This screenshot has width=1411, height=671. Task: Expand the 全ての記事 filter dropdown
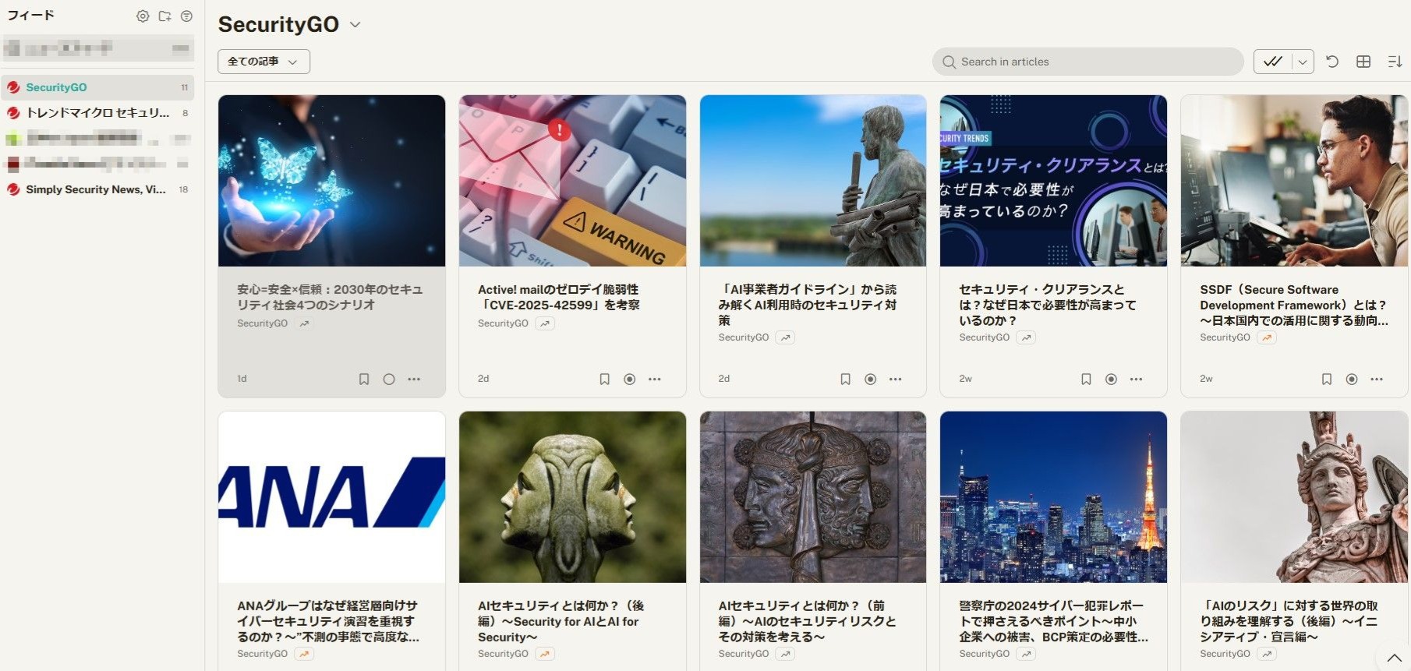click(x=263, y=62)
